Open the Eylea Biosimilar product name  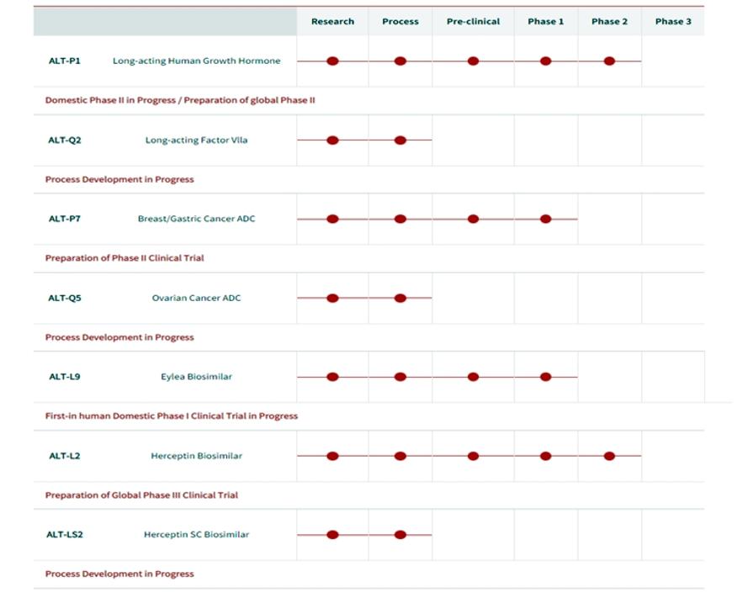click(x=197, y=377)
